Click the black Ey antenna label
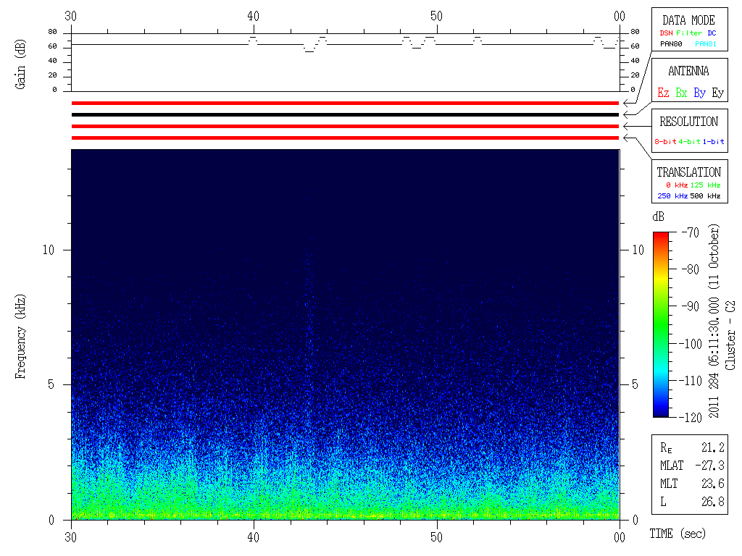Image resolution: width=742 pixels, height=556 pixels. pos(717,93)
